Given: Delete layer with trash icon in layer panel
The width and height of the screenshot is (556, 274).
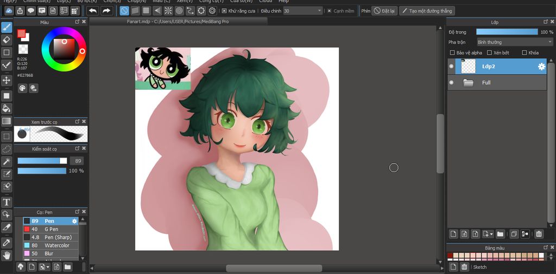Looking at the screenshot, I should pos(539,234).
